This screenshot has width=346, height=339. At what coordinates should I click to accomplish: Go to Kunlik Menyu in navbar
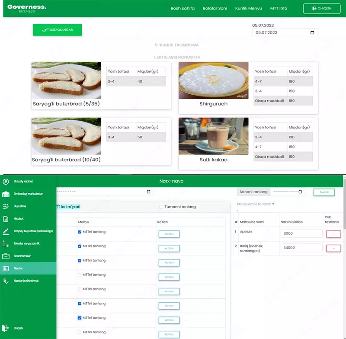pyautogui.click(x=249, y=8)
